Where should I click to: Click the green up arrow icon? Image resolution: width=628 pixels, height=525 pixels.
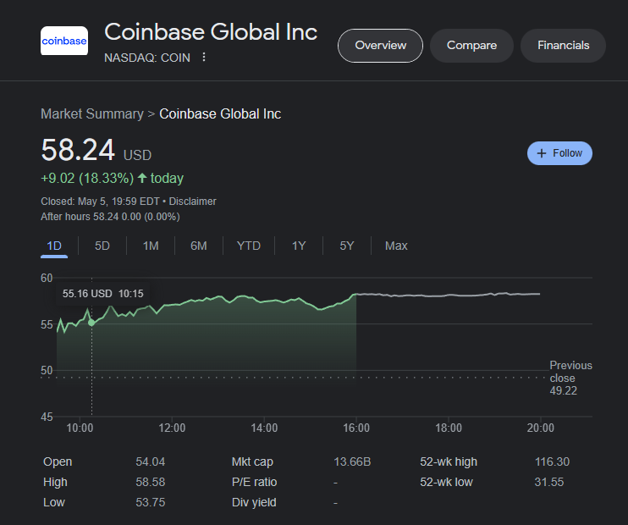point(142,178)
